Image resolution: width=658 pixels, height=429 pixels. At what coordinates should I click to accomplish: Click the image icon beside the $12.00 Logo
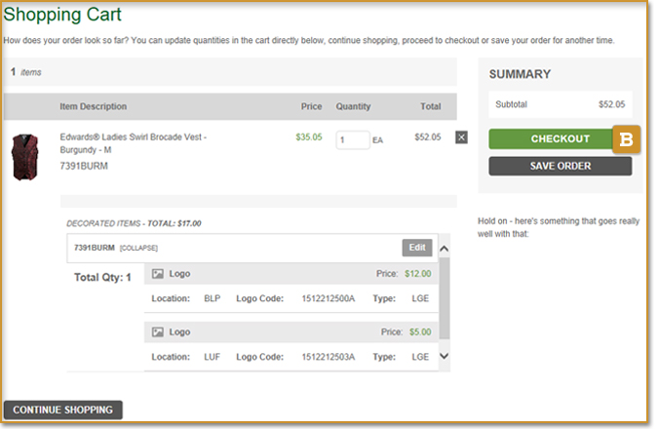158,274
